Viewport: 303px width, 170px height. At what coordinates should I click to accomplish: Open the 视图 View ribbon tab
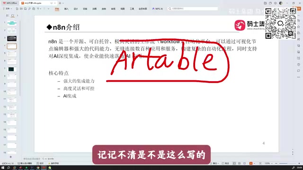coord(123,9)
